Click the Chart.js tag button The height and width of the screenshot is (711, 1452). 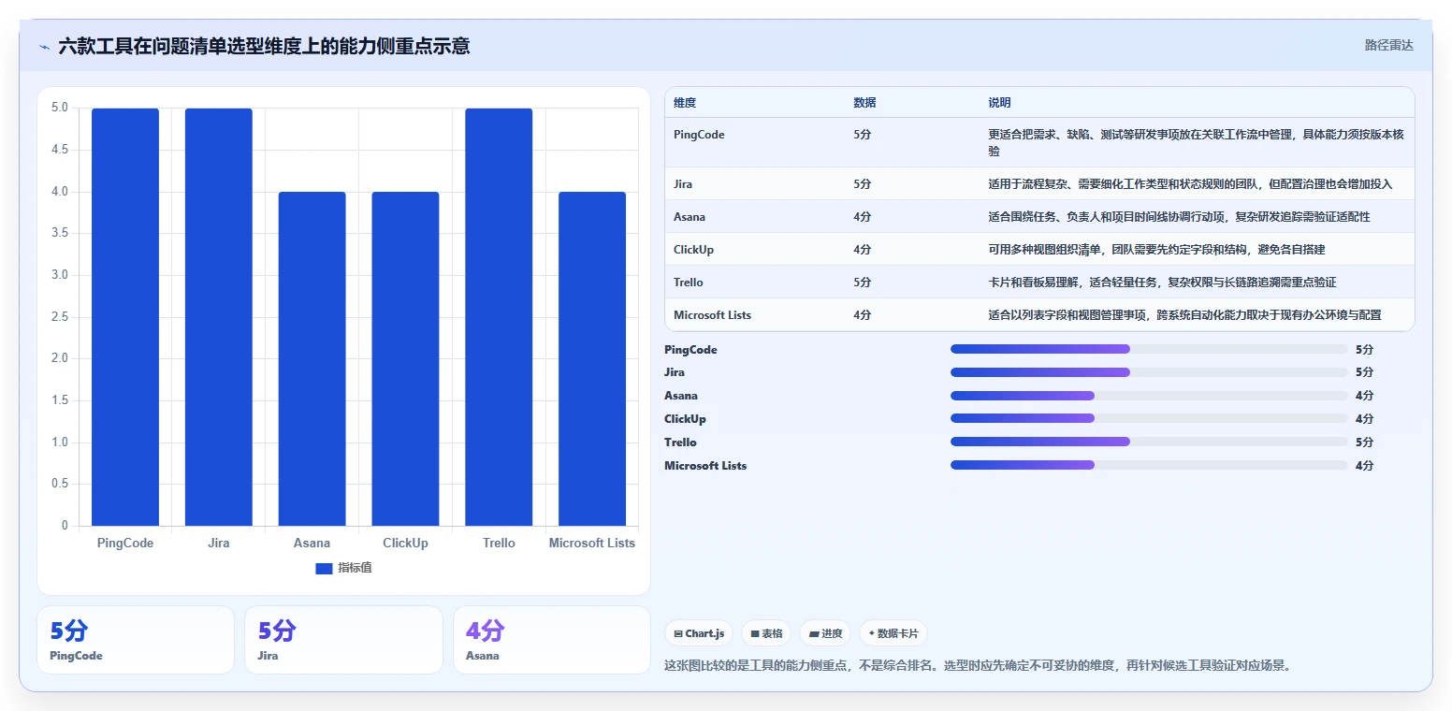coord(699,633)
